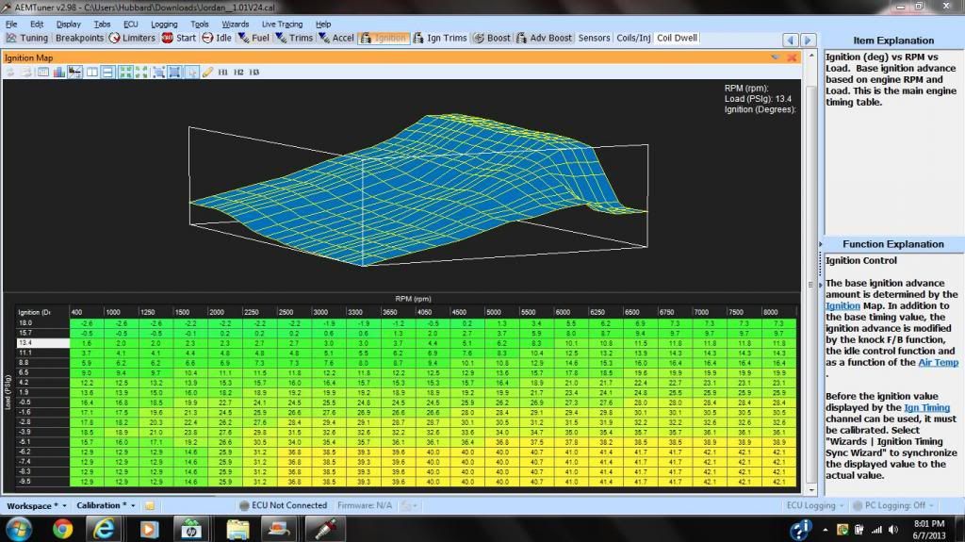Image resolution: width=965 pixels, height=542 pixels.
Task: Open the Workspace dropdown
Action: (37, 505)
